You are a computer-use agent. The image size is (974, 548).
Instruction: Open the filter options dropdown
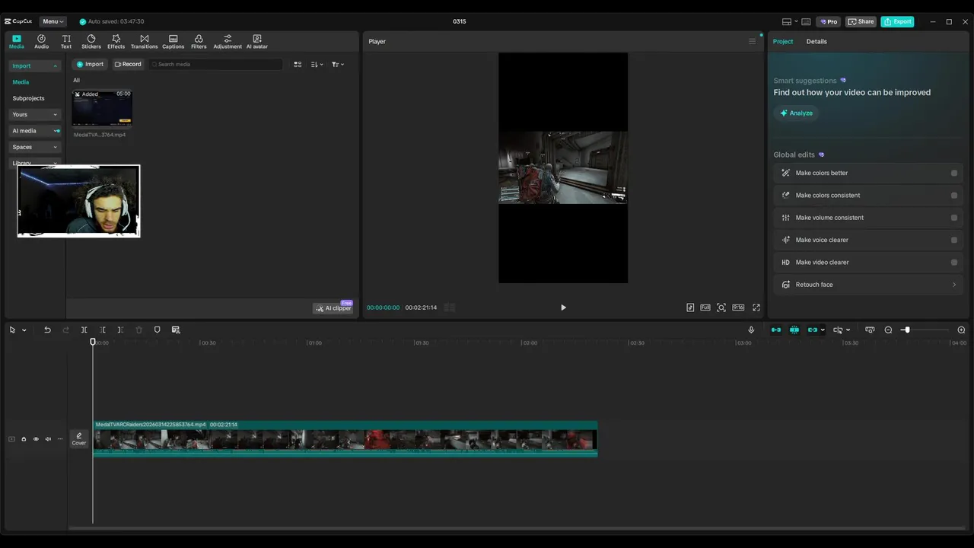point(338,64)
